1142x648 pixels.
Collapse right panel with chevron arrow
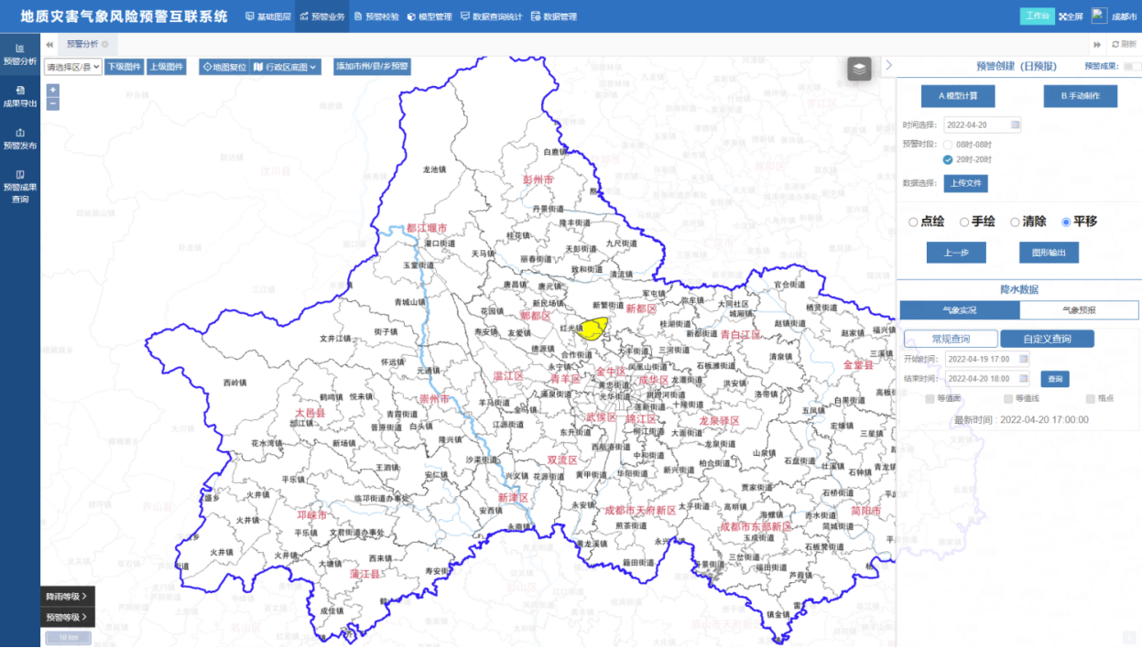pyautogui.click(x=888, y=66)
